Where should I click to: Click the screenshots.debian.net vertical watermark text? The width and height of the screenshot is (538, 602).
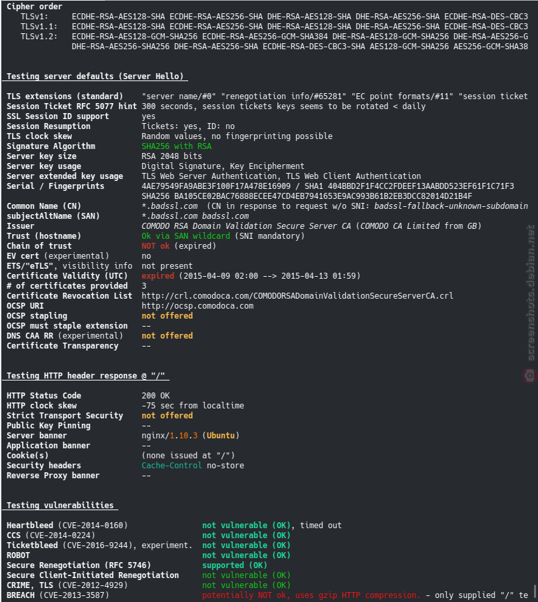point(531,293)
